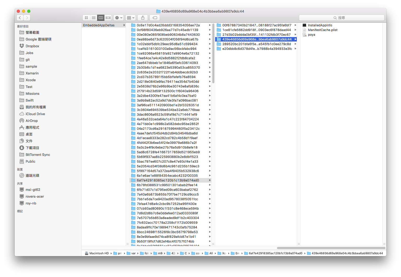Select the InstalledAppInfo file
Viewport: 401px width, 277px height.
pyautogui.click(x=320, y=25)
